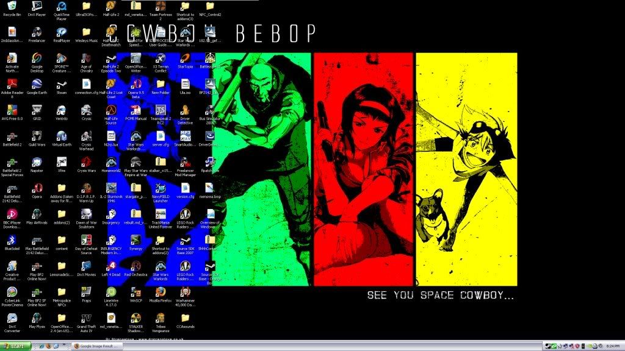The image size is (625, 351).
Task: Open the Wesleys Music folder
Action: click(x=86, y=35)
